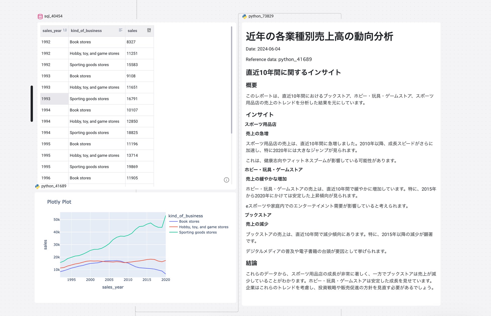The image size is (491, 316).
Task: Select the highlighted 1993 cell for Sporting goods
Action: 54,99
